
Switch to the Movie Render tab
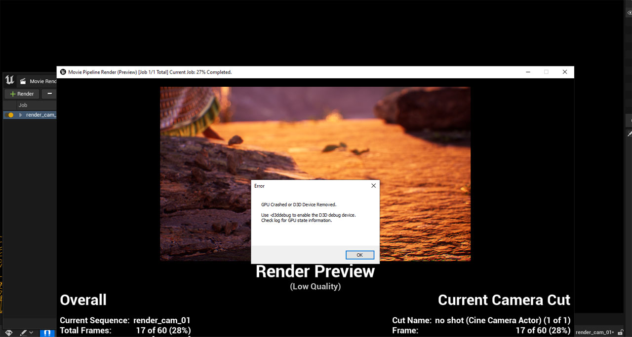[42, 81]
